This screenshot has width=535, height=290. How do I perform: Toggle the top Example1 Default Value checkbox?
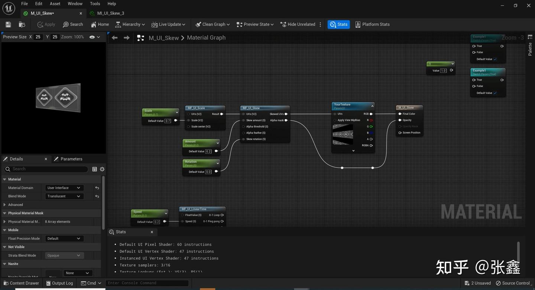tap(495, 59)
